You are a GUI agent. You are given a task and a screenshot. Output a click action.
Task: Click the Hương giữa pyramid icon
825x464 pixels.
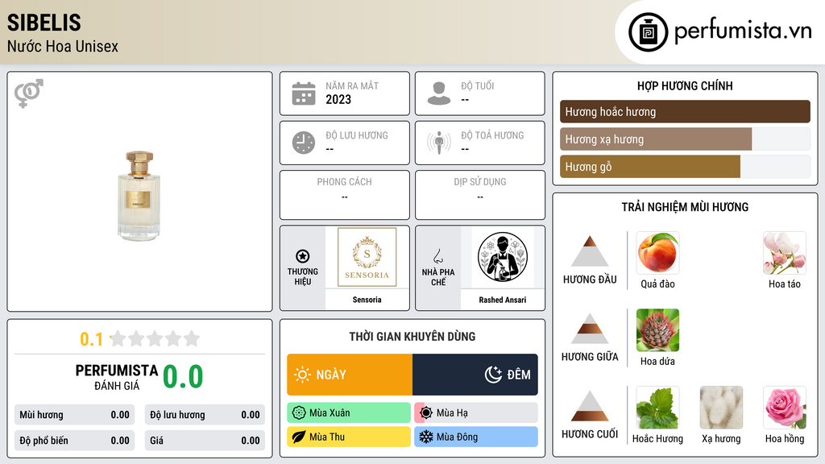[x=590, y=329]
